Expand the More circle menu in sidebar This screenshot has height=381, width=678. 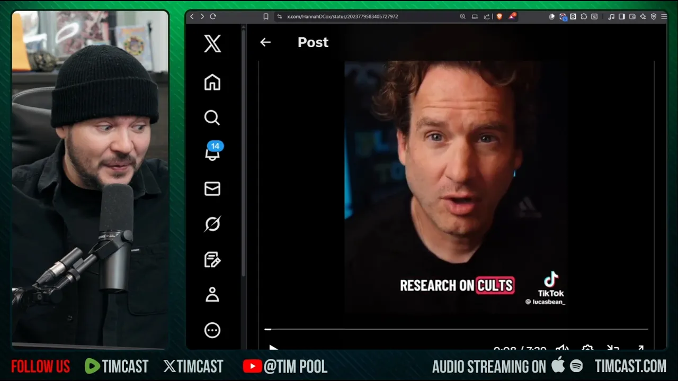212,330
